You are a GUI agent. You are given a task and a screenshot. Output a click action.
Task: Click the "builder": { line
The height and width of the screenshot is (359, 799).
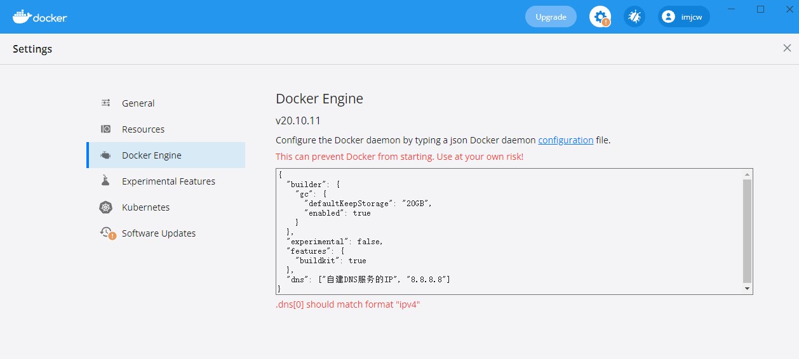(313, 185)
